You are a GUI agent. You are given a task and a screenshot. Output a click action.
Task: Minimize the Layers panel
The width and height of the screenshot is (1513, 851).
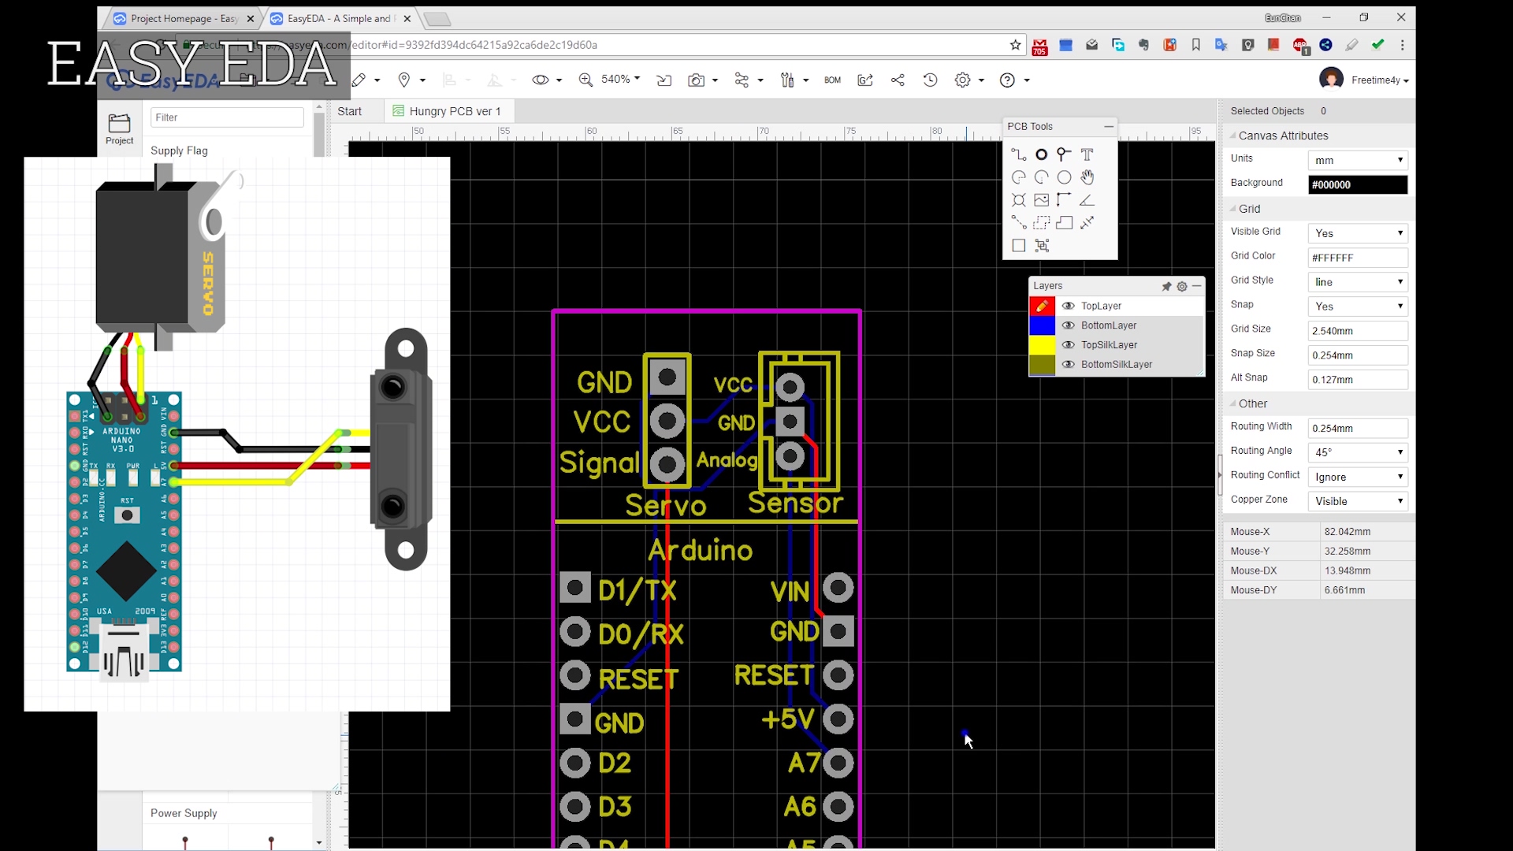1197,286
